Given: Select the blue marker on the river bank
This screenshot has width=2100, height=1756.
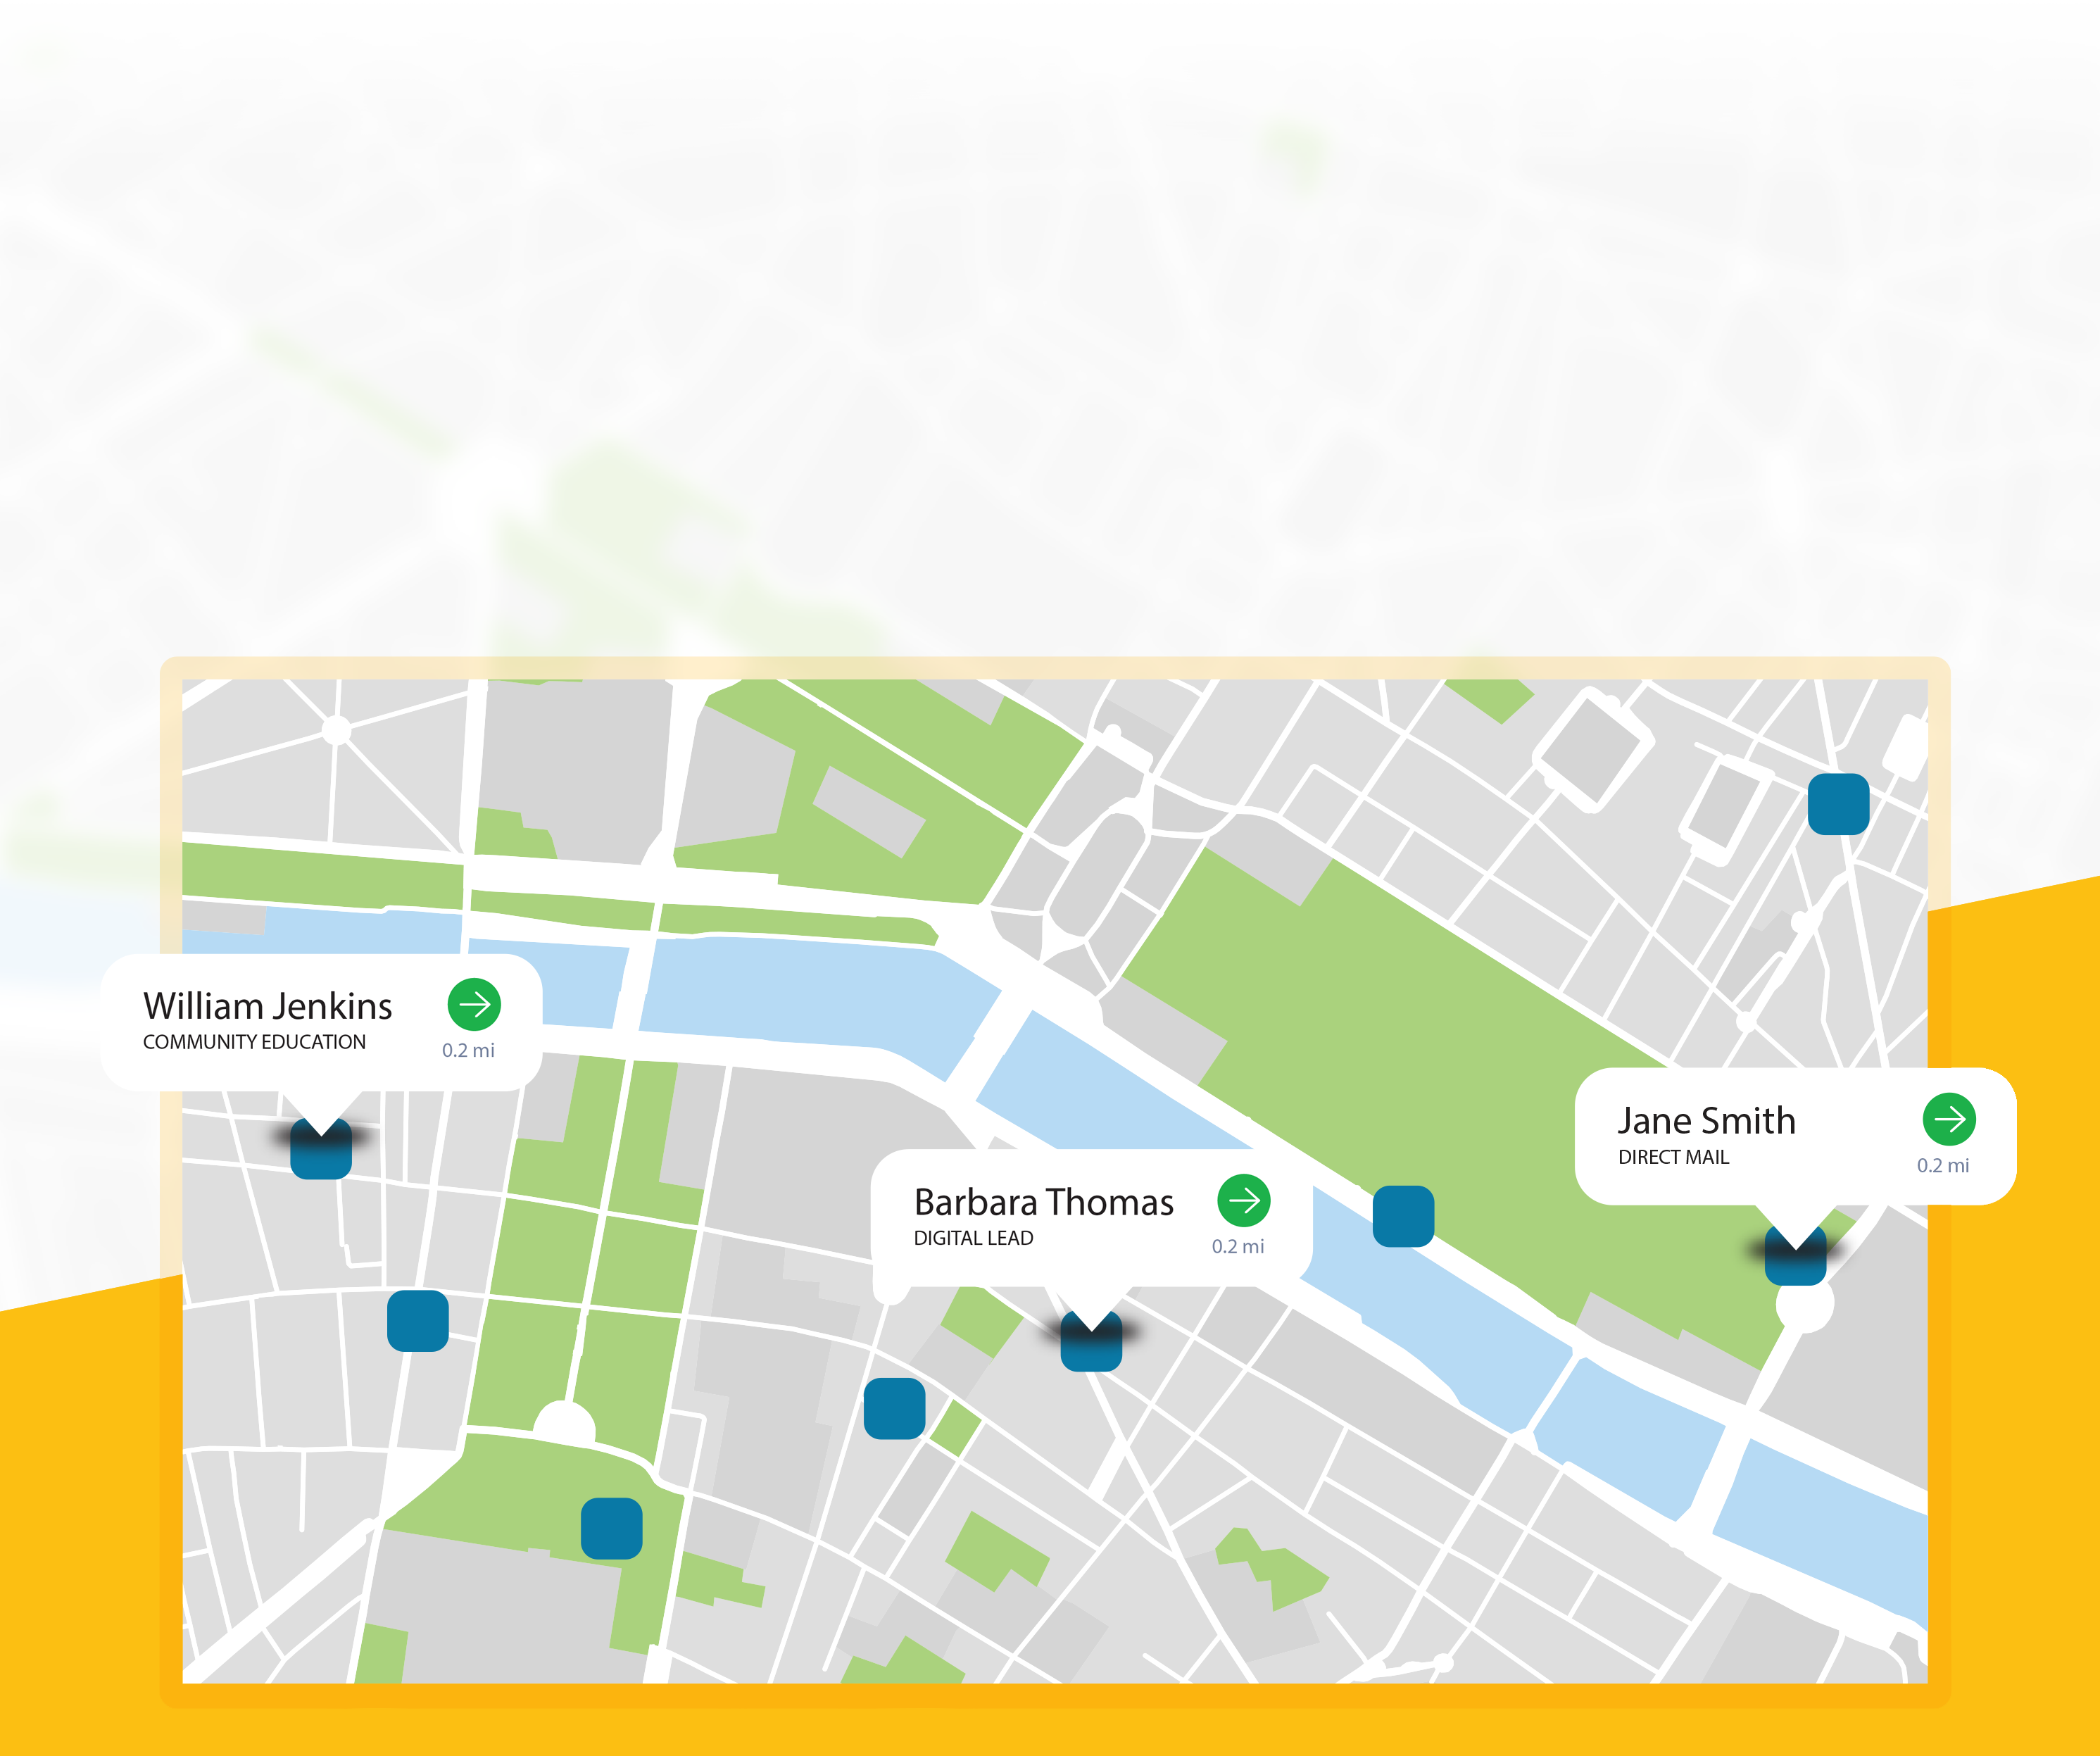Looking at the screenshot, I should click(1404, 1216).
